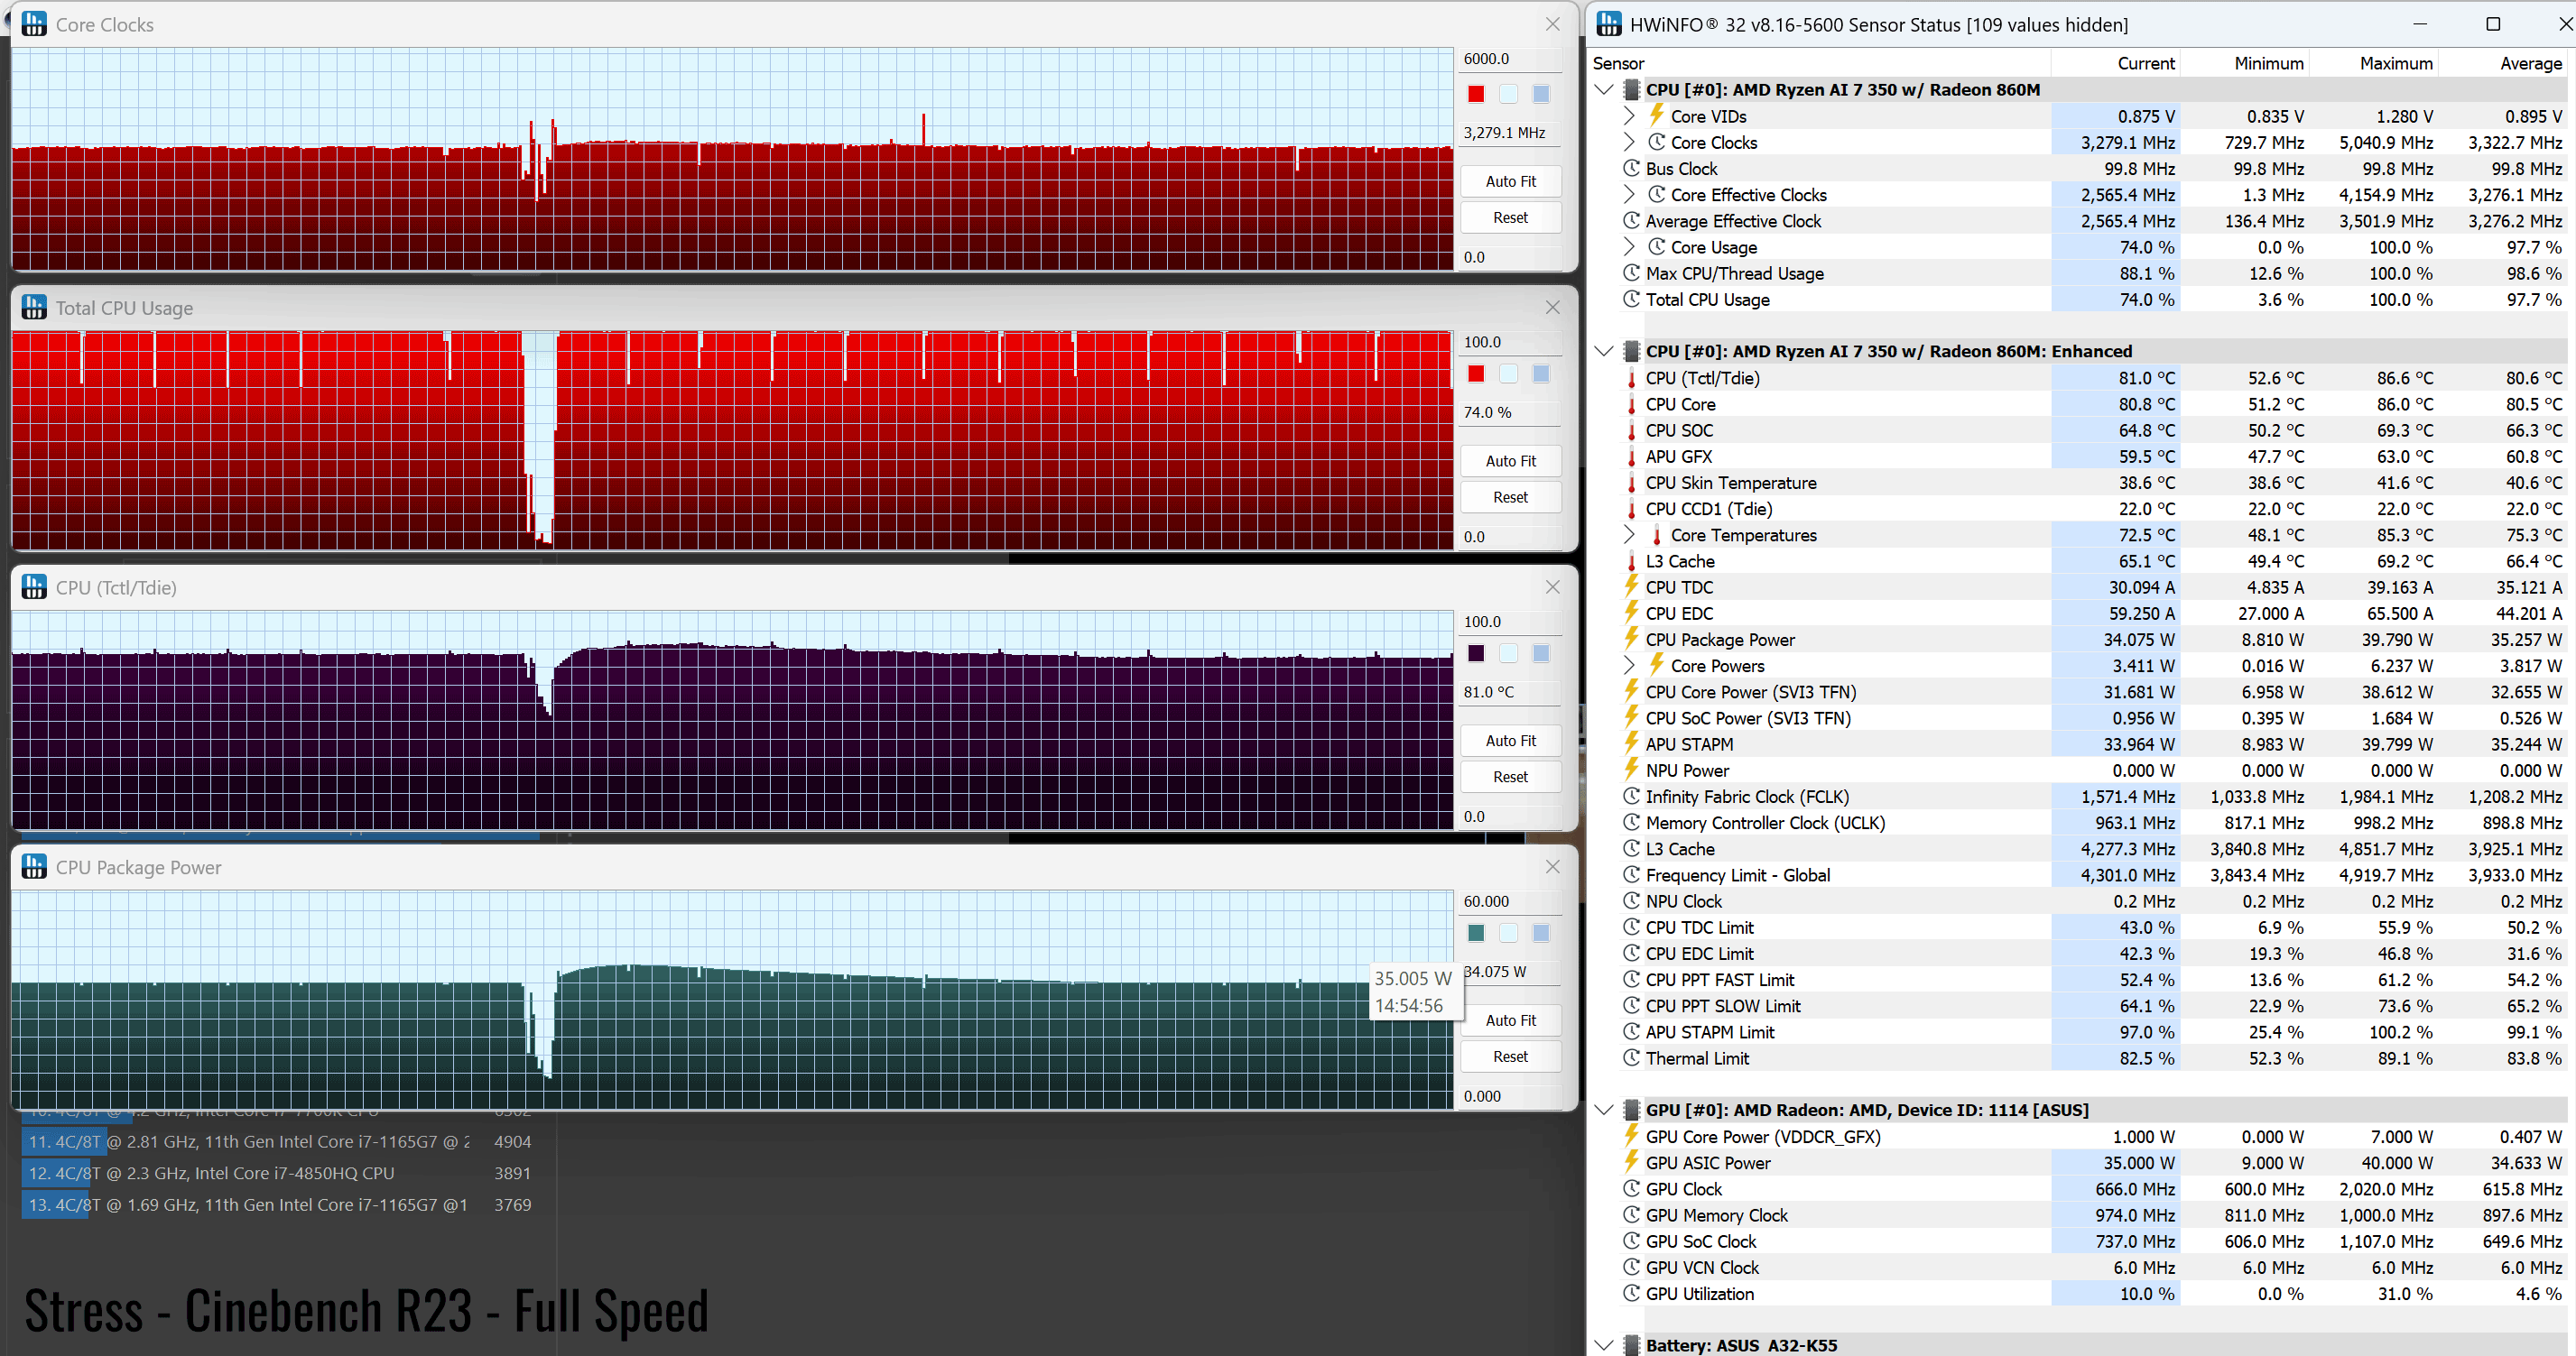
Task: Pick teal graph swatch in CPU Package Power
Action: point(1476,933)
